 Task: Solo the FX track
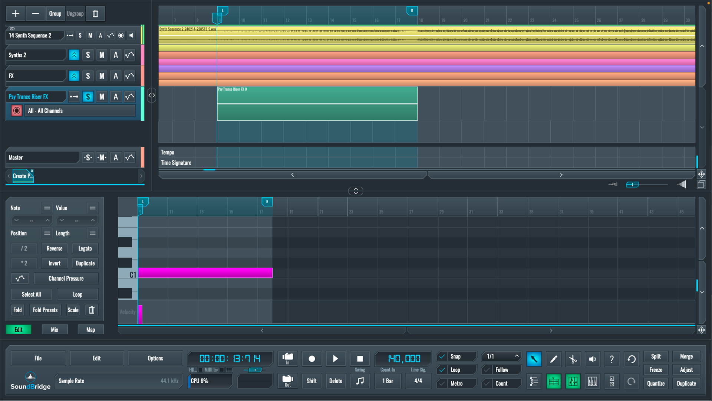coord(88,76)
